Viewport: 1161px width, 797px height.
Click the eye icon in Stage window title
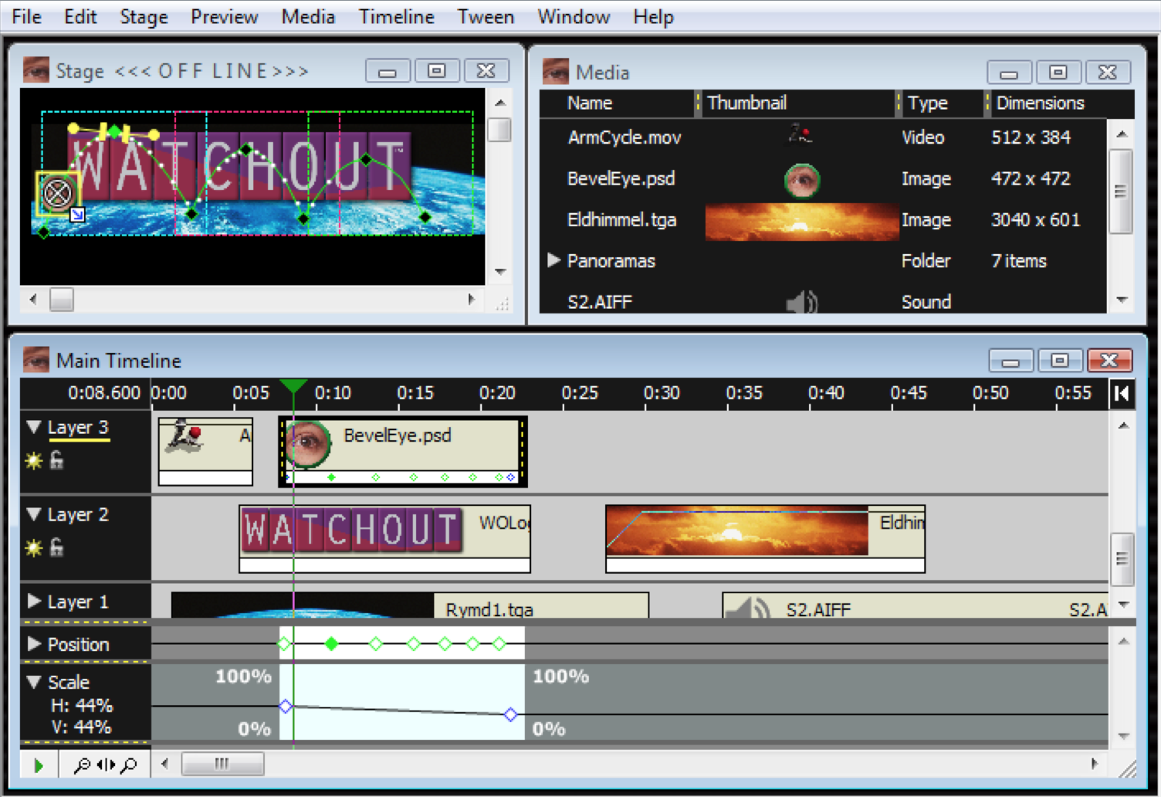coord(36,70)
